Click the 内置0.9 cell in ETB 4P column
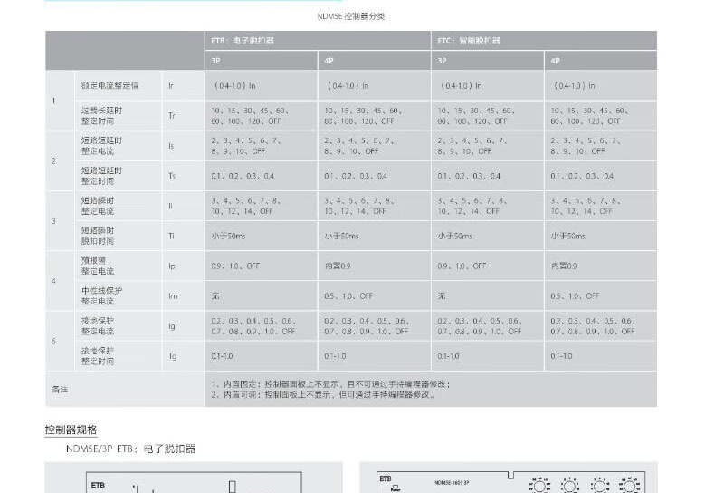Viewport: 715px width, 493px height. [338, 266]
